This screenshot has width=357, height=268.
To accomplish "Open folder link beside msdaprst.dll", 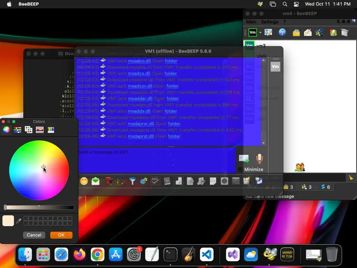I will (x=174, y=136).
